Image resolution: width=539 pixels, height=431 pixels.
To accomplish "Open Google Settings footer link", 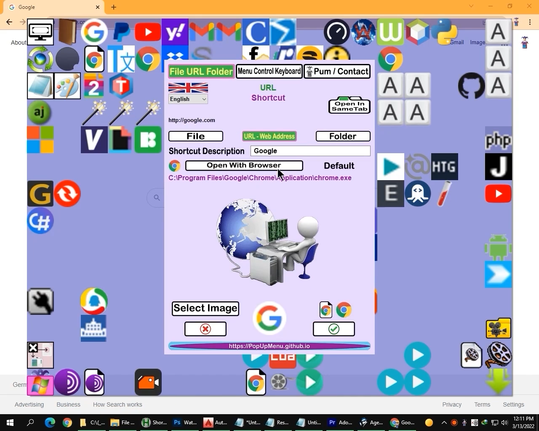I will [513, 404].
